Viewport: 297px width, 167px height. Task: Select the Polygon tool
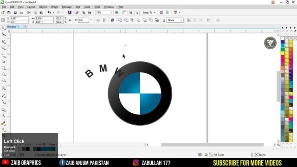pos(3,80)
